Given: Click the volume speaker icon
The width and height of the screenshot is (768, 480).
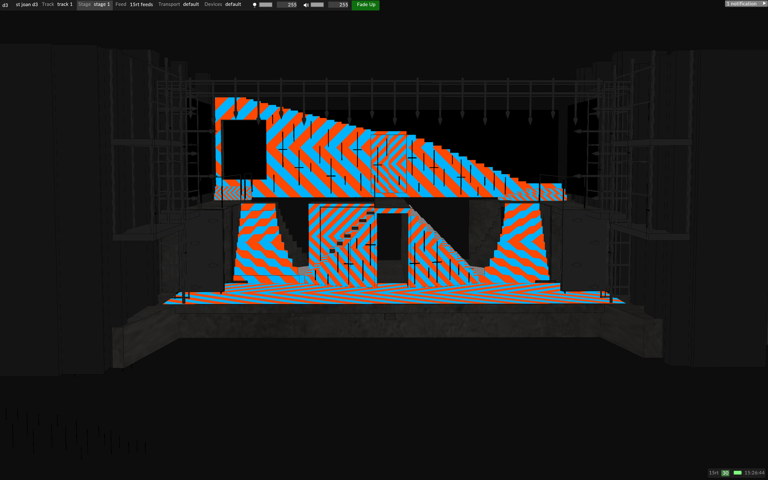Looking at the screenshot, I should coord(306,5).
